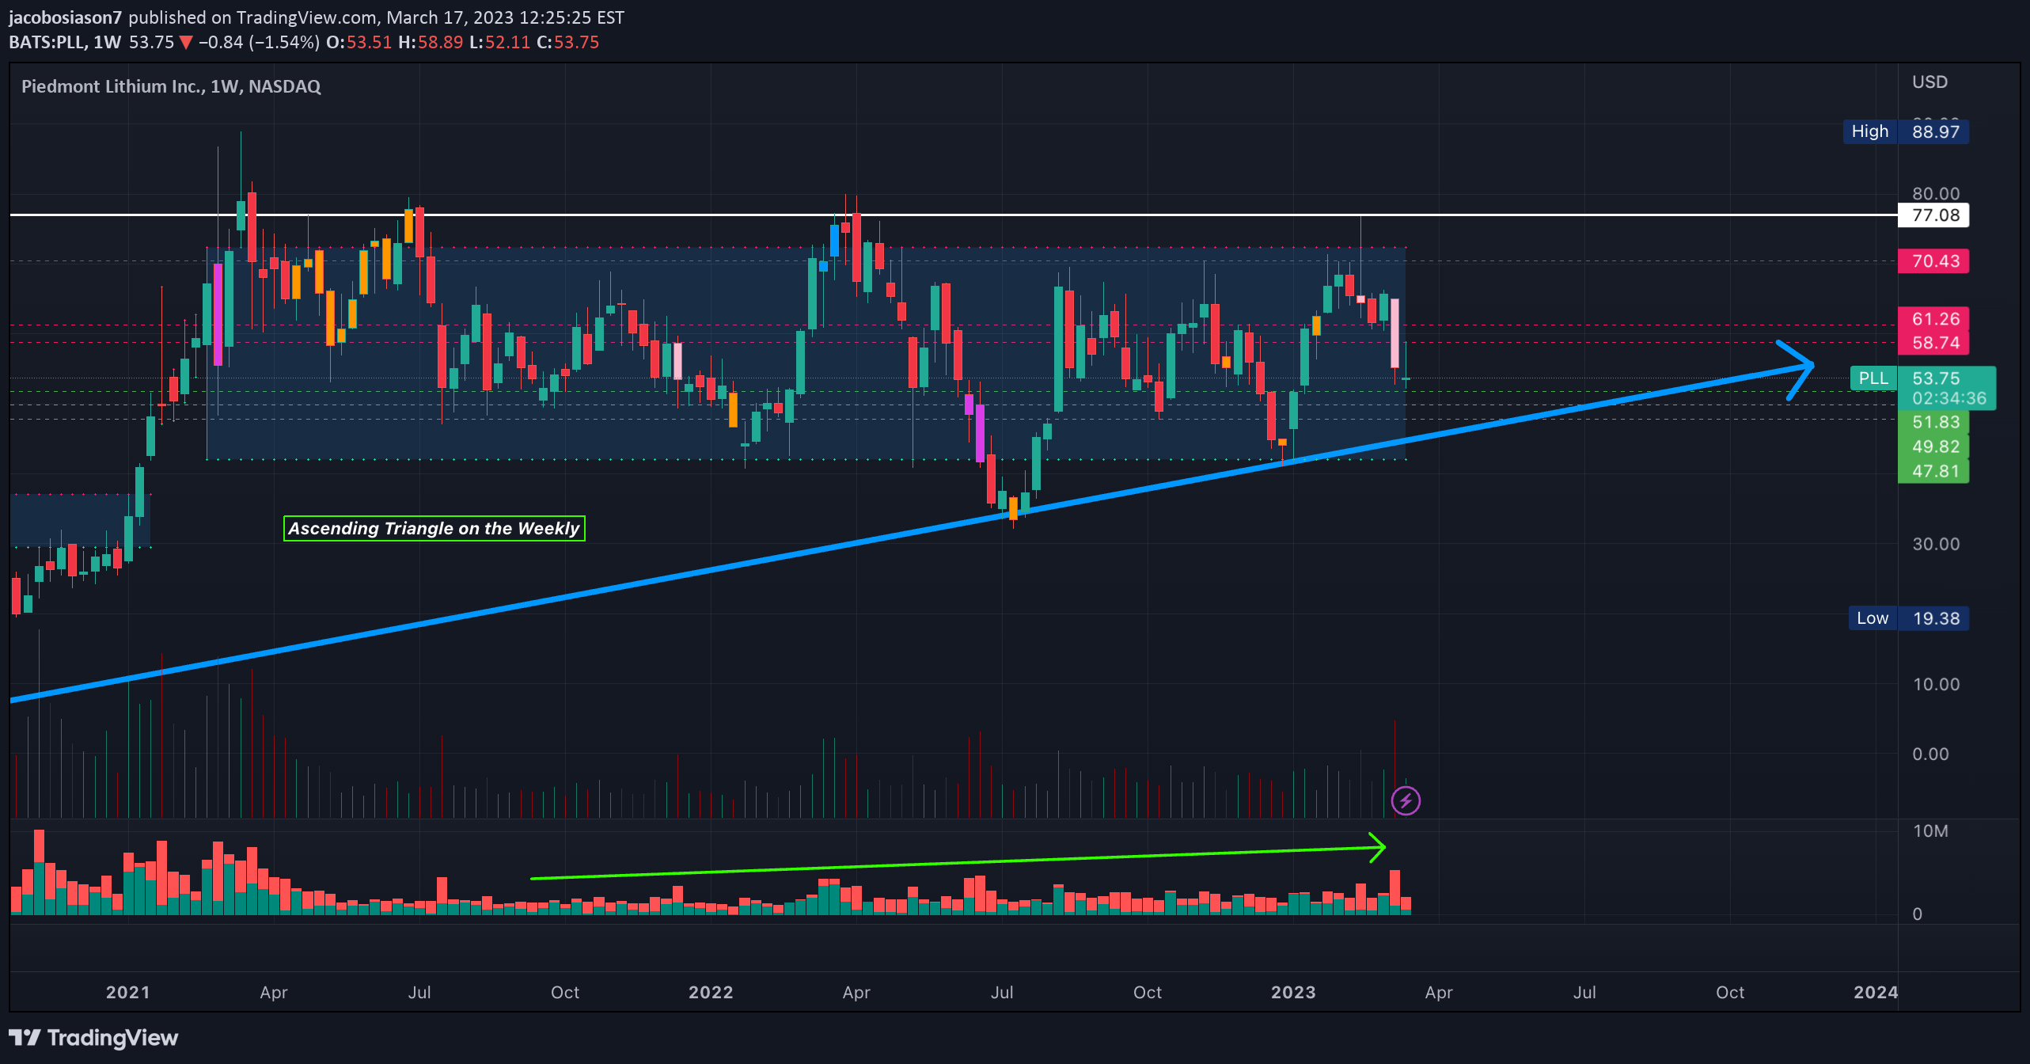
Task: Click the BATS:PLL, 1W symbol header
Action: click(65, 42)
